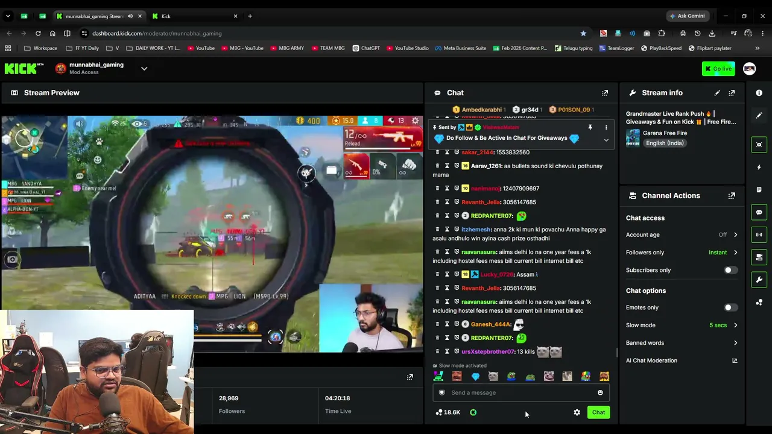Ban ursXstepbrother07 using the shield icon
772x434 pixels.
(x=457, y=351)
